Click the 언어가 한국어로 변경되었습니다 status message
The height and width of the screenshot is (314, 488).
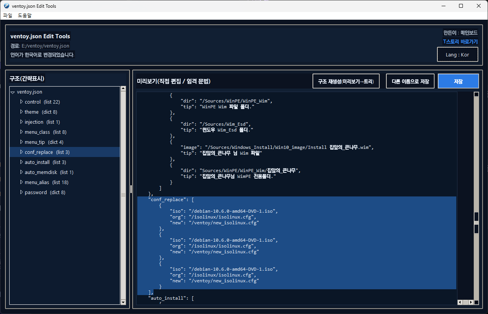tap(42, 55)
